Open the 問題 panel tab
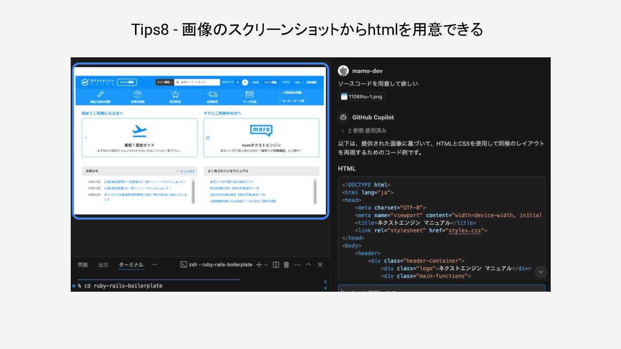Viewport: 621px width, 349px height. (x=83, y=265)
